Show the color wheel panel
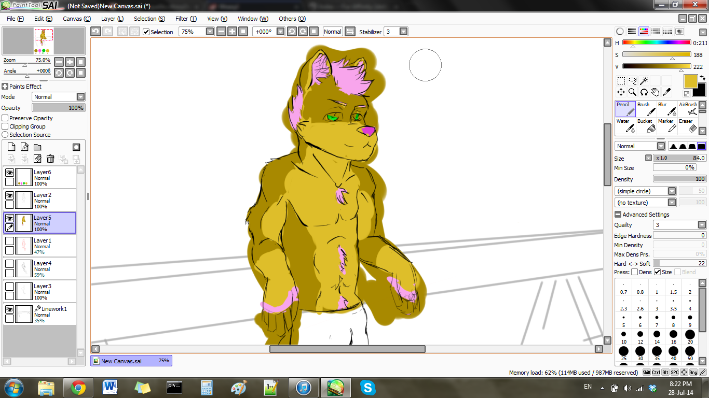 click(x=620, y=32)
